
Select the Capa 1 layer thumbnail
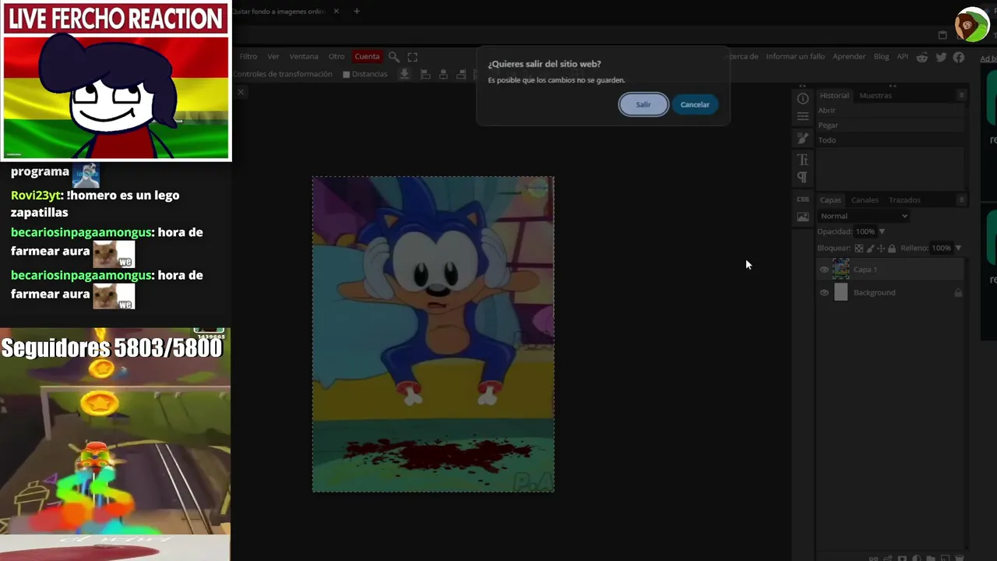840,269
